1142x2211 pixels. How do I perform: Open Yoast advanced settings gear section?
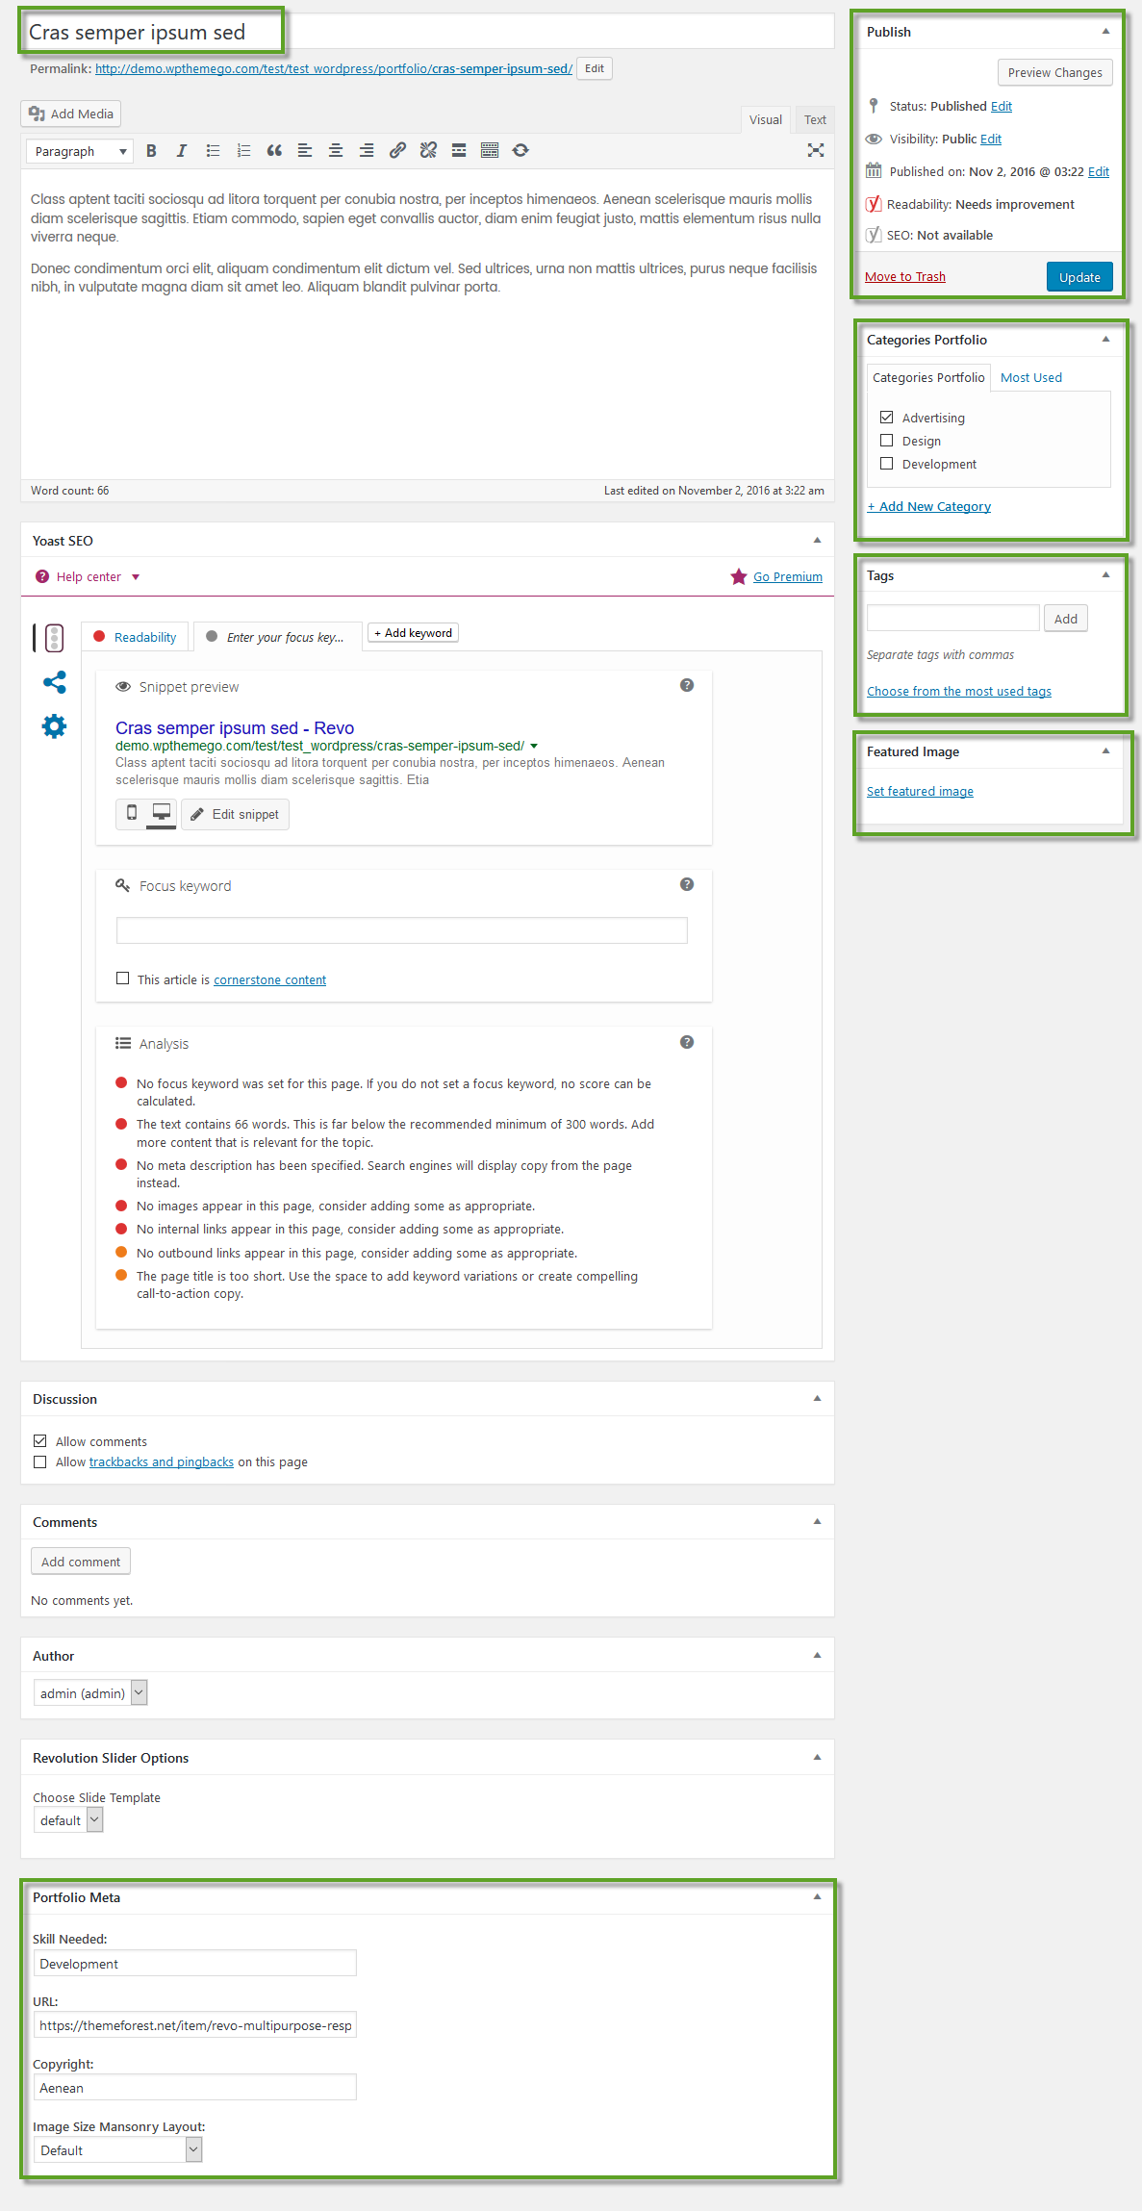click(55, 726)
